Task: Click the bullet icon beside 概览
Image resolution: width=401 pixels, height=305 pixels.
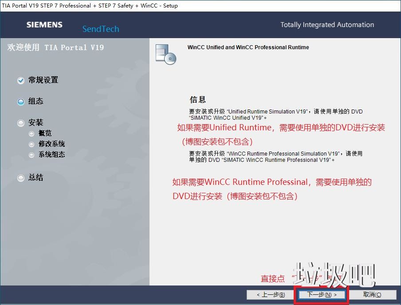Action: click(x=31, y=133)
